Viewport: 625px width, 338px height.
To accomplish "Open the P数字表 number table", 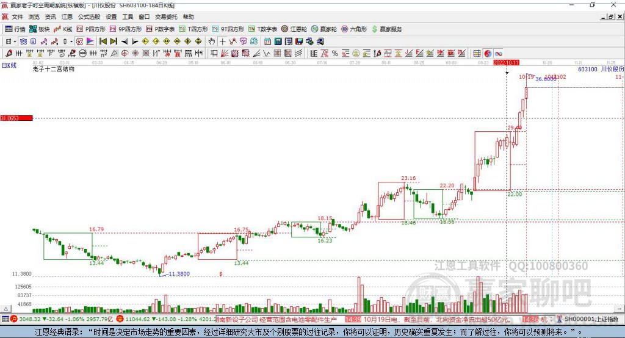I will tap(161, 29).
